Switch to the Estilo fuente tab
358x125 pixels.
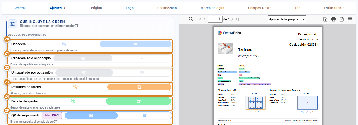point(334,8)
